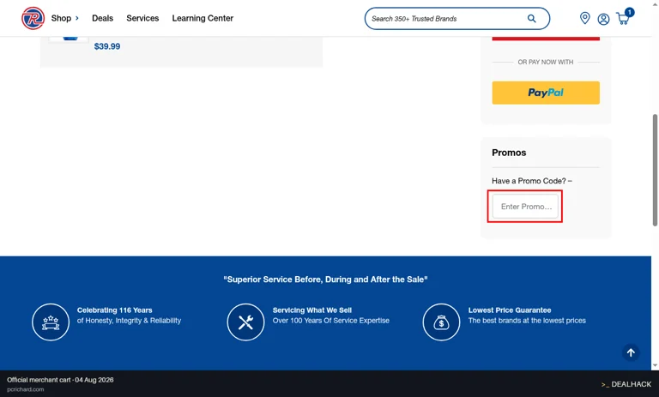The image size is (659, 397).
Task: Click the search magnifier icon
Action: pos(532,19)
